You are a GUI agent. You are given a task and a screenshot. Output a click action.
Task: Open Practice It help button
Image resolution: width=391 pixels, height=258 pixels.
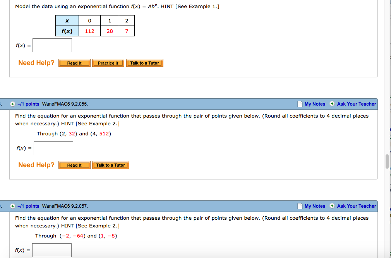point(108,63)
